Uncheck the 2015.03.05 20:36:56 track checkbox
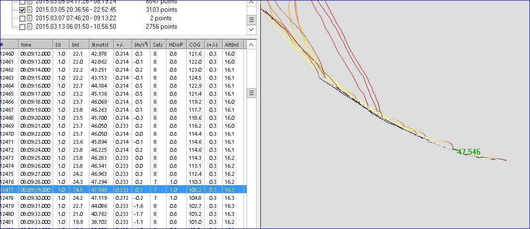The image size is (530, 229). click(x=22, y=9)
